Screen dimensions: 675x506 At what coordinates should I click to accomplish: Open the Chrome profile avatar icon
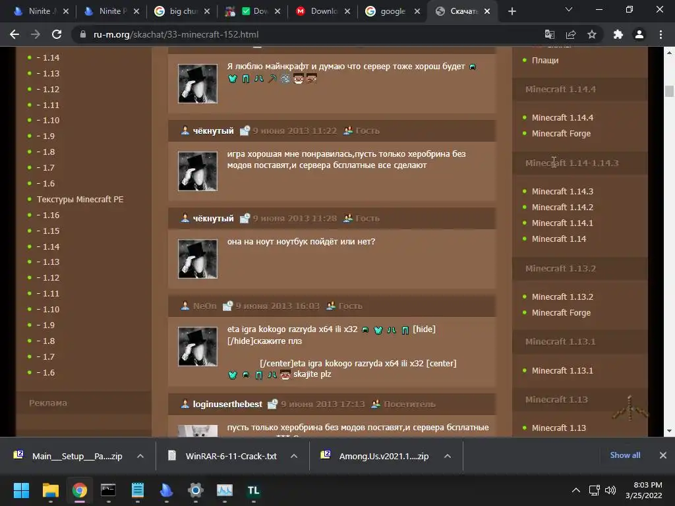[639, 34]
